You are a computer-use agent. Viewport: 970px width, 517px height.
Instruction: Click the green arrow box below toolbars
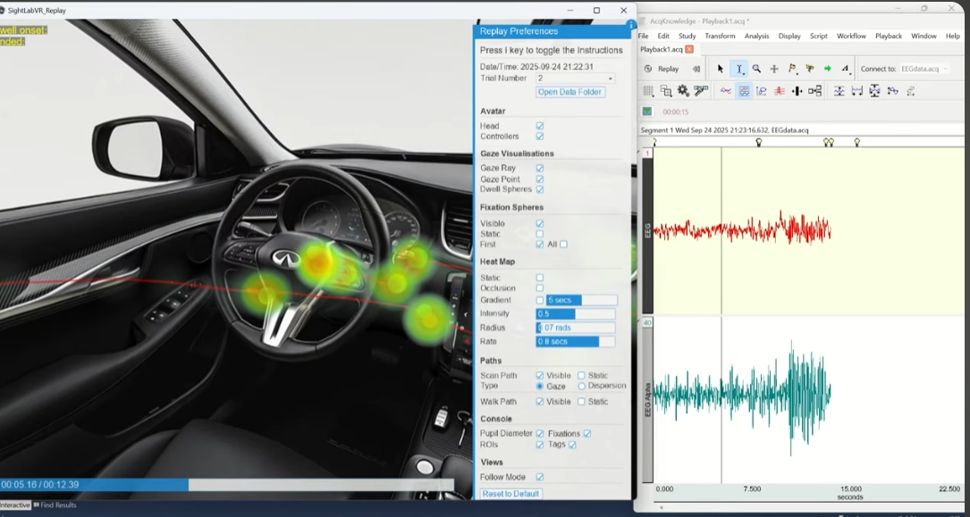[647, 112]
